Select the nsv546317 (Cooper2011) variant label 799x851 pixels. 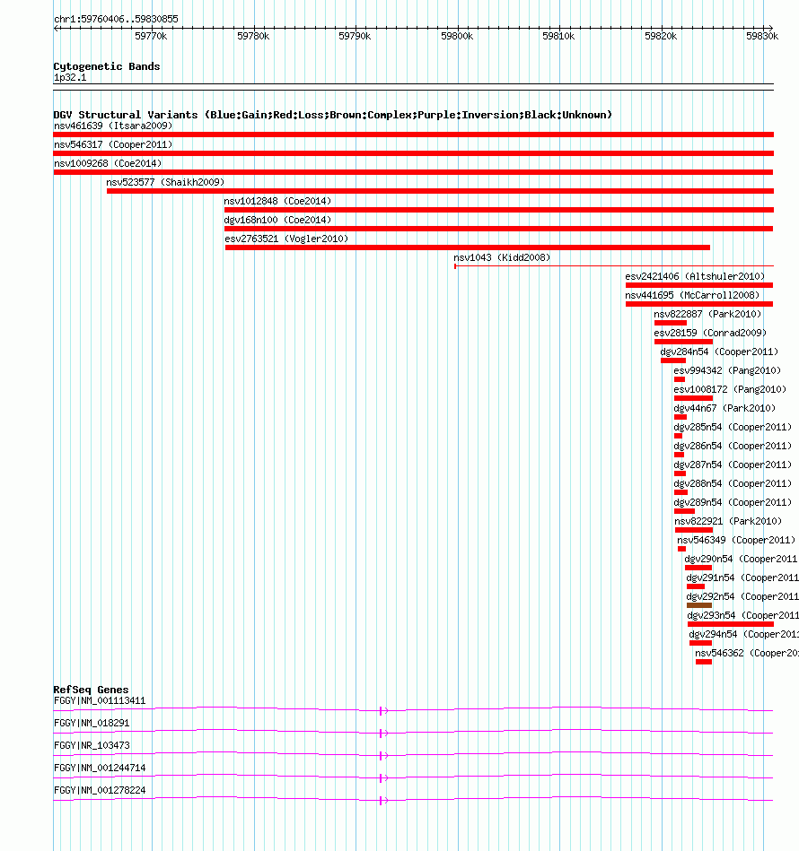click(113, 145)
